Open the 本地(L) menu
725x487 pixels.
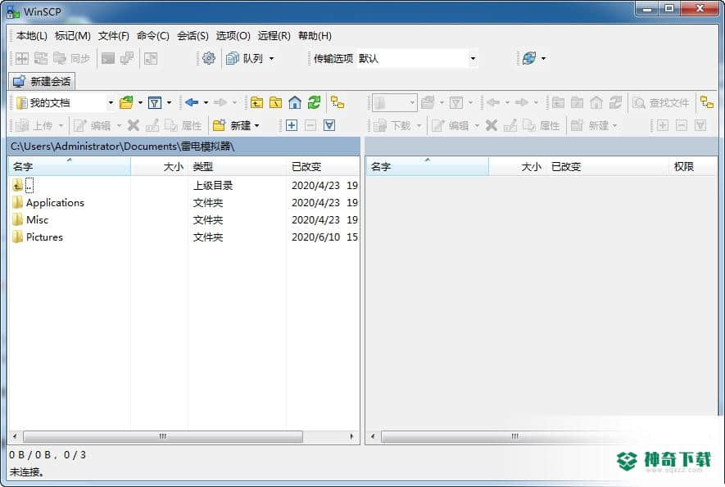31,35
